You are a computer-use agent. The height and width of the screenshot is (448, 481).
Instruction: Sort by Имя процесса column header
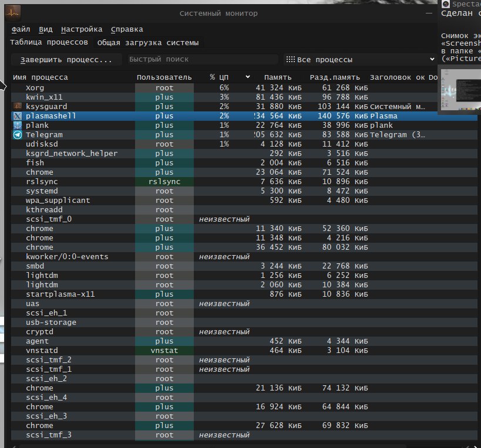click(40, 77)
